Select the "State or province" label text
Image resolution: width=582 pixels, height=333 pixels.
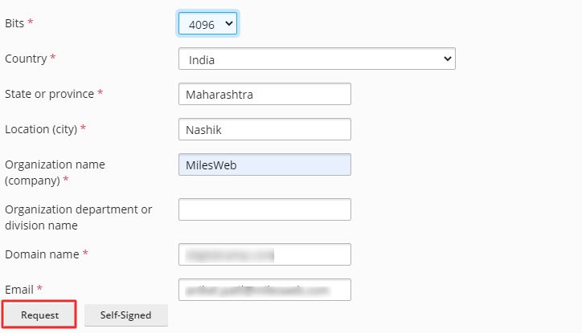click(49, 94)
